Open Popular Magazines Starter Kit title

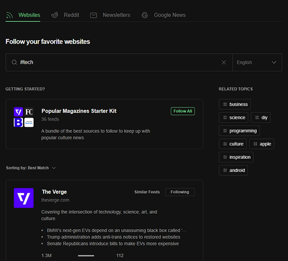coord(79,111)
